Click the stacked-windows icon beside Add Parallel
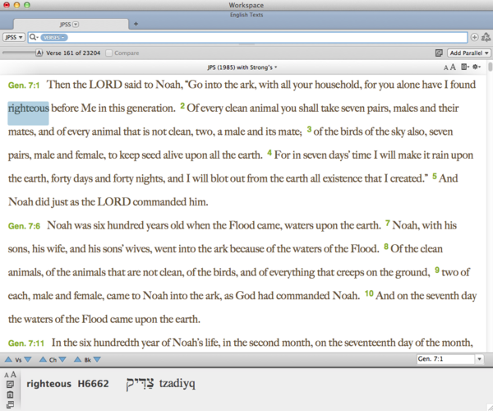 click(439, 53)
